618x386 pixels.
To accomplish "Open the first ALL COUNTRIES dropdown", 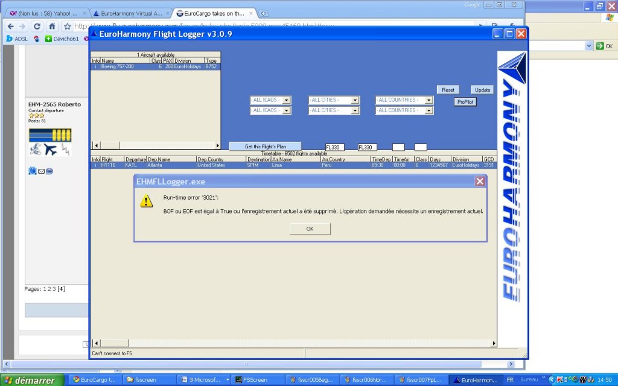I will (428, 100).
